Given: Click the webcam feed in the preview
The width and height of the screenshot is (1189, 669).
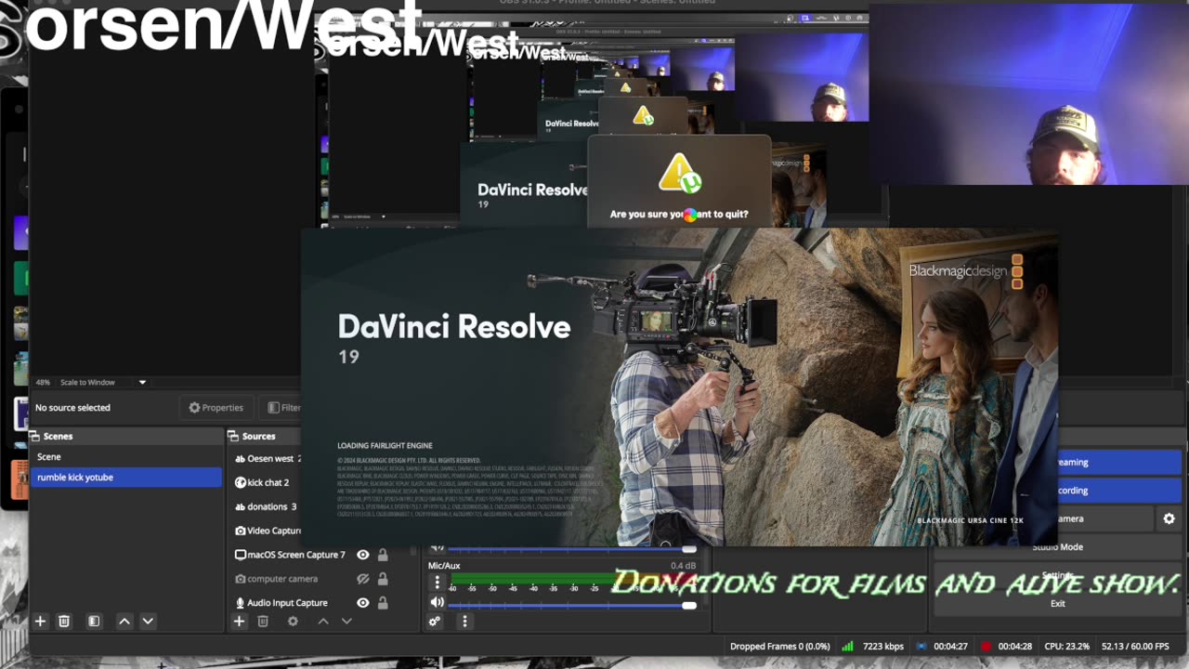Looking at the screenshot, I should point(1029,95).
